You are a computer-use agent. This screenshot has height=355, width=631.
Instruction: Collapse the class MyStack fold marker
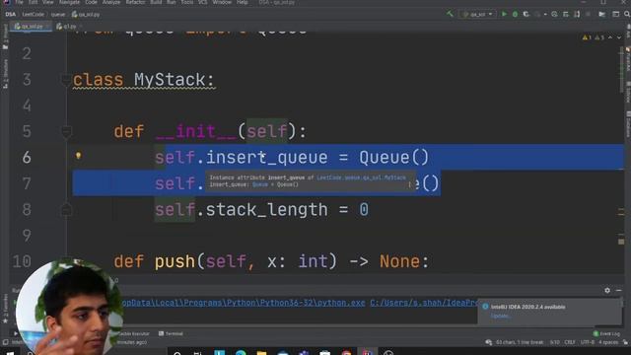(66, 80)
